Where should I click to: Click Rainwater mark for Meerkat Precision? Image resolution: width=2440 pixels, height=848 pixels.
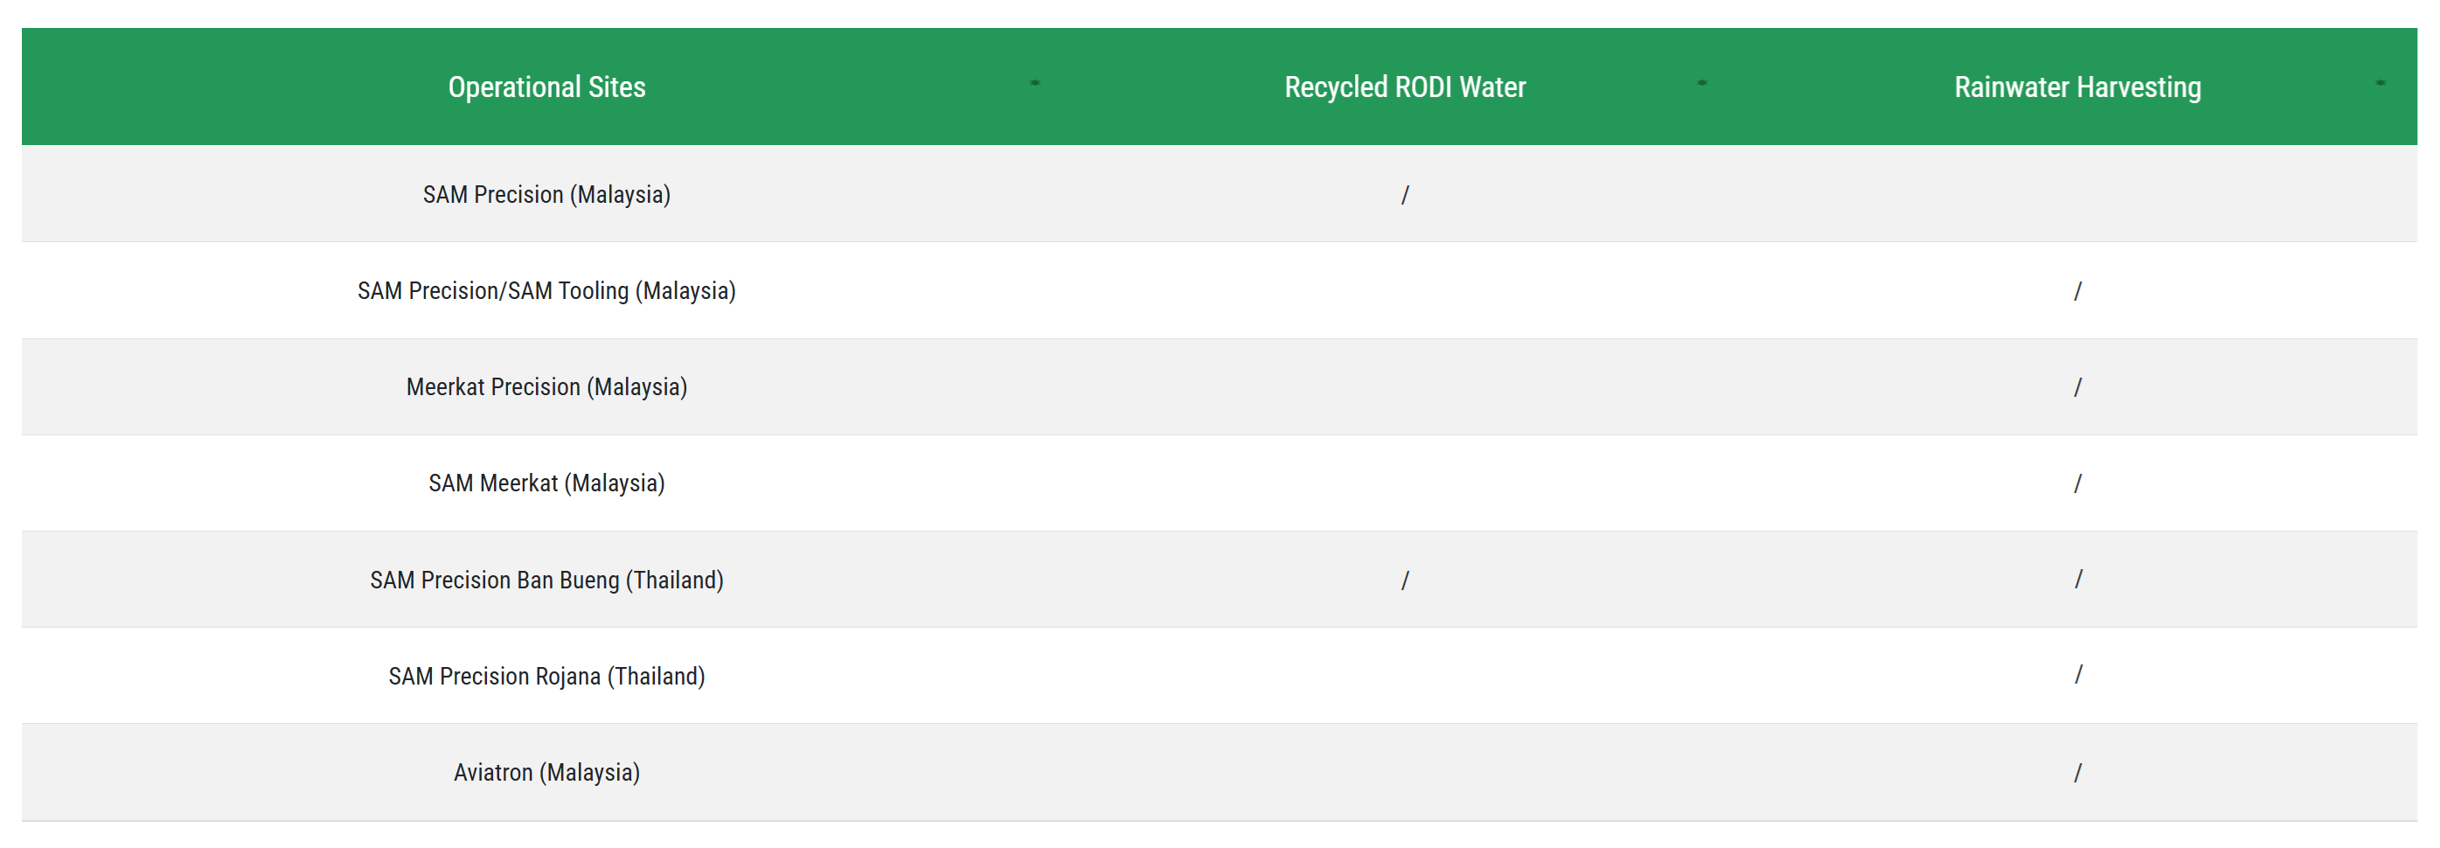2077,387
